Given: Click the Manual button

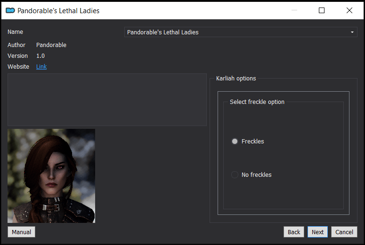Looking at the screenshot, I should 21,232.
